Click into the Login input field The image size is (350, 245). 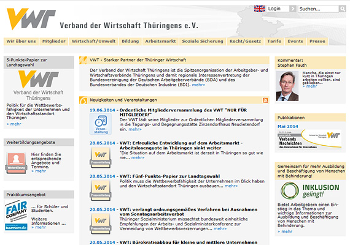278,9
